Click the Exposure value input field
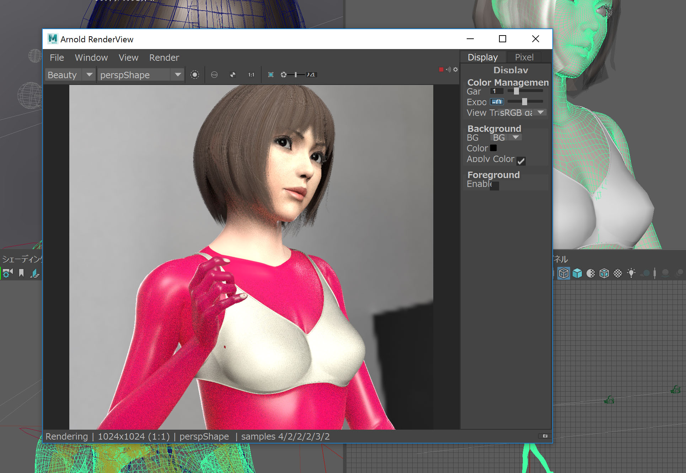The image size is (686, 473). (497, 102)
